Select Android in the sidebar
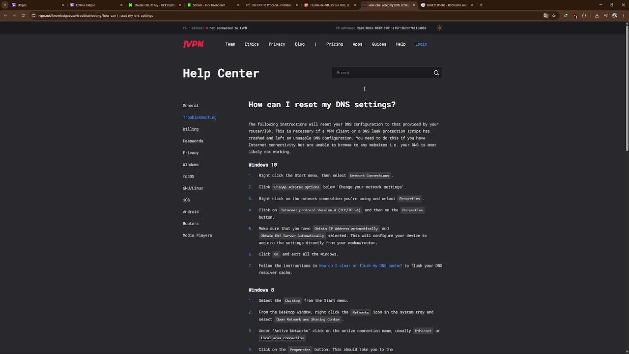629x354 pixels. [191, 212]
